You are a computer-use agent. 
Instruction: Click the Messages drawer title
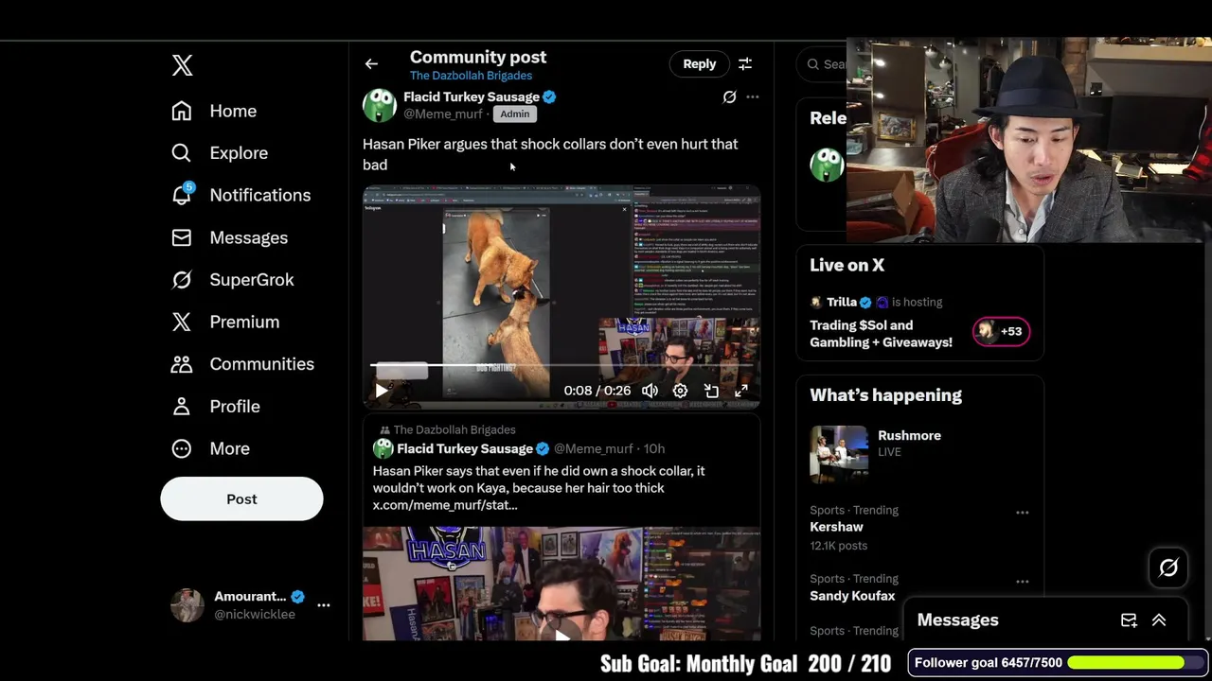point(957,620)
